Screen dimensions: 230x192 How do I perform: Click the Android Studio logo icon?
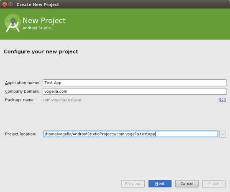tap(13, 23)
